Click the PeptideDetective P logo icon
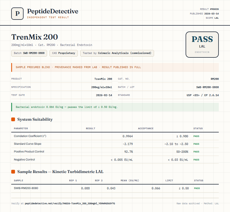Screen dimensions: 230x212 [17, 14]
